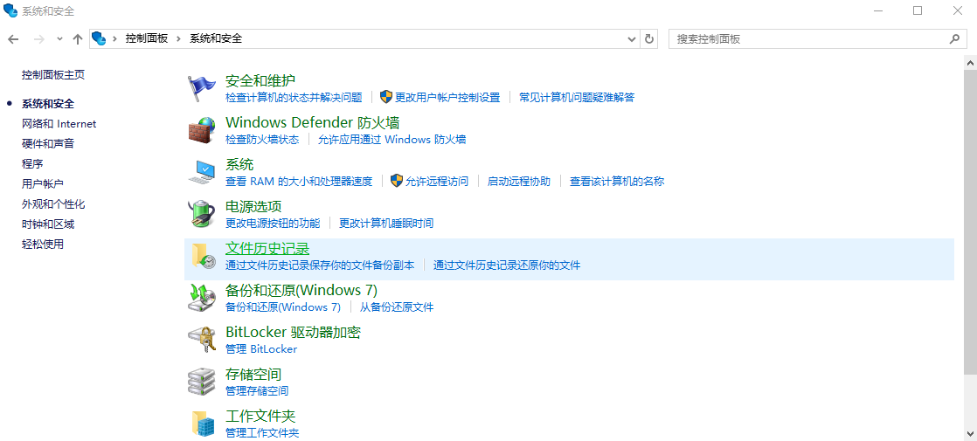Click 允许远程访问 link
977x441 pixels.
click(437, 182)
